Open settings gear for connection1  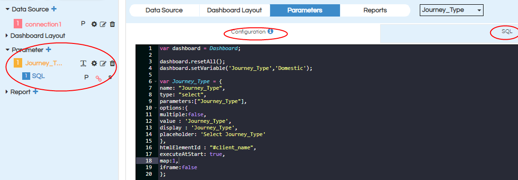(x=94, y=24)
